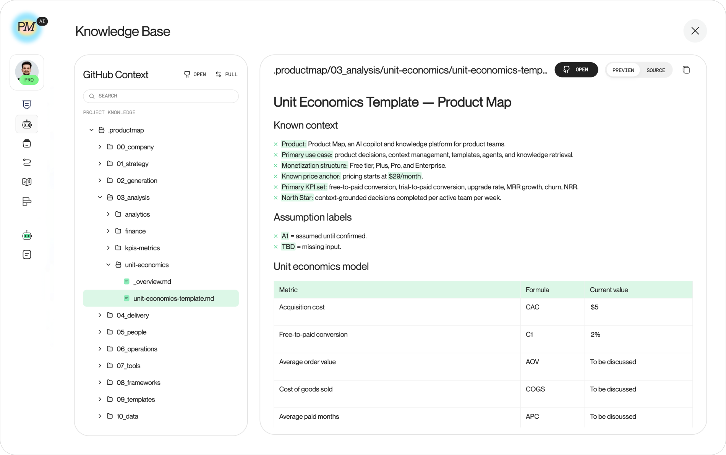Open the 06_operations folder row

click(x=161, y=349)
